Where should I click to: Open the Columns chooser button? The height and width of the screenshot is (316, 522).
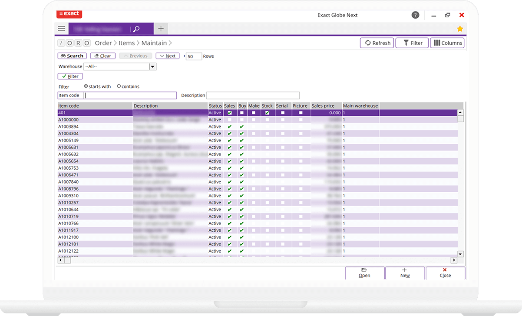447,43
